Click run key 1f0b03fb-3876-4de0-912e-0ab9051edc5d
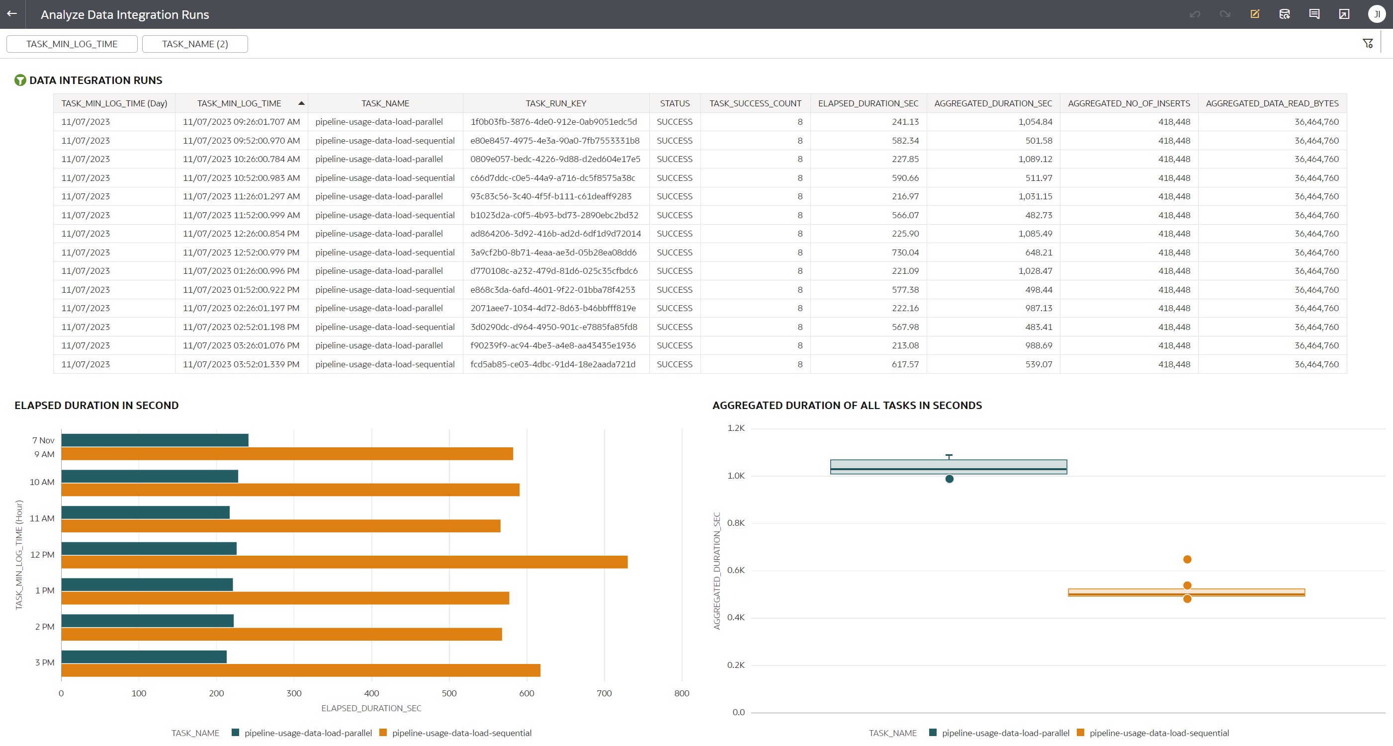 coord(553,122)
